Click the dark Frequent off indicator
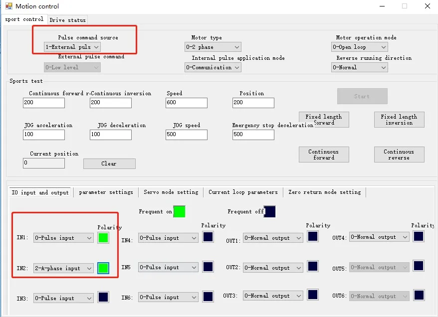The image size is (438, 317). pos(270,211)
